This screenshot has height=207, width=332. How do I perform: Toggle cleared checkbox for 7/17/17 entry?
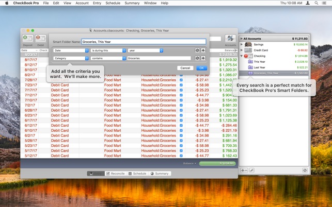click(181, 90)
